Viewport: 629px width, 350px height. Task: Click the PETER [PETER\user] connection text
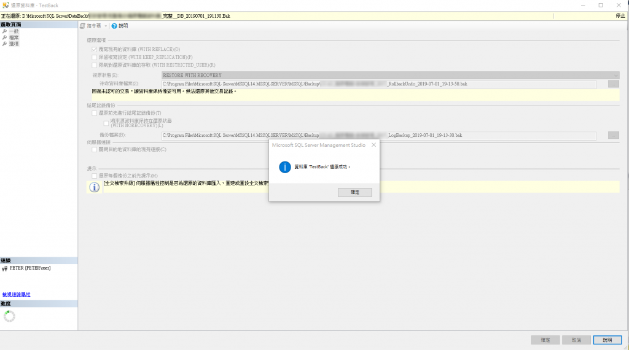point(30,268)
